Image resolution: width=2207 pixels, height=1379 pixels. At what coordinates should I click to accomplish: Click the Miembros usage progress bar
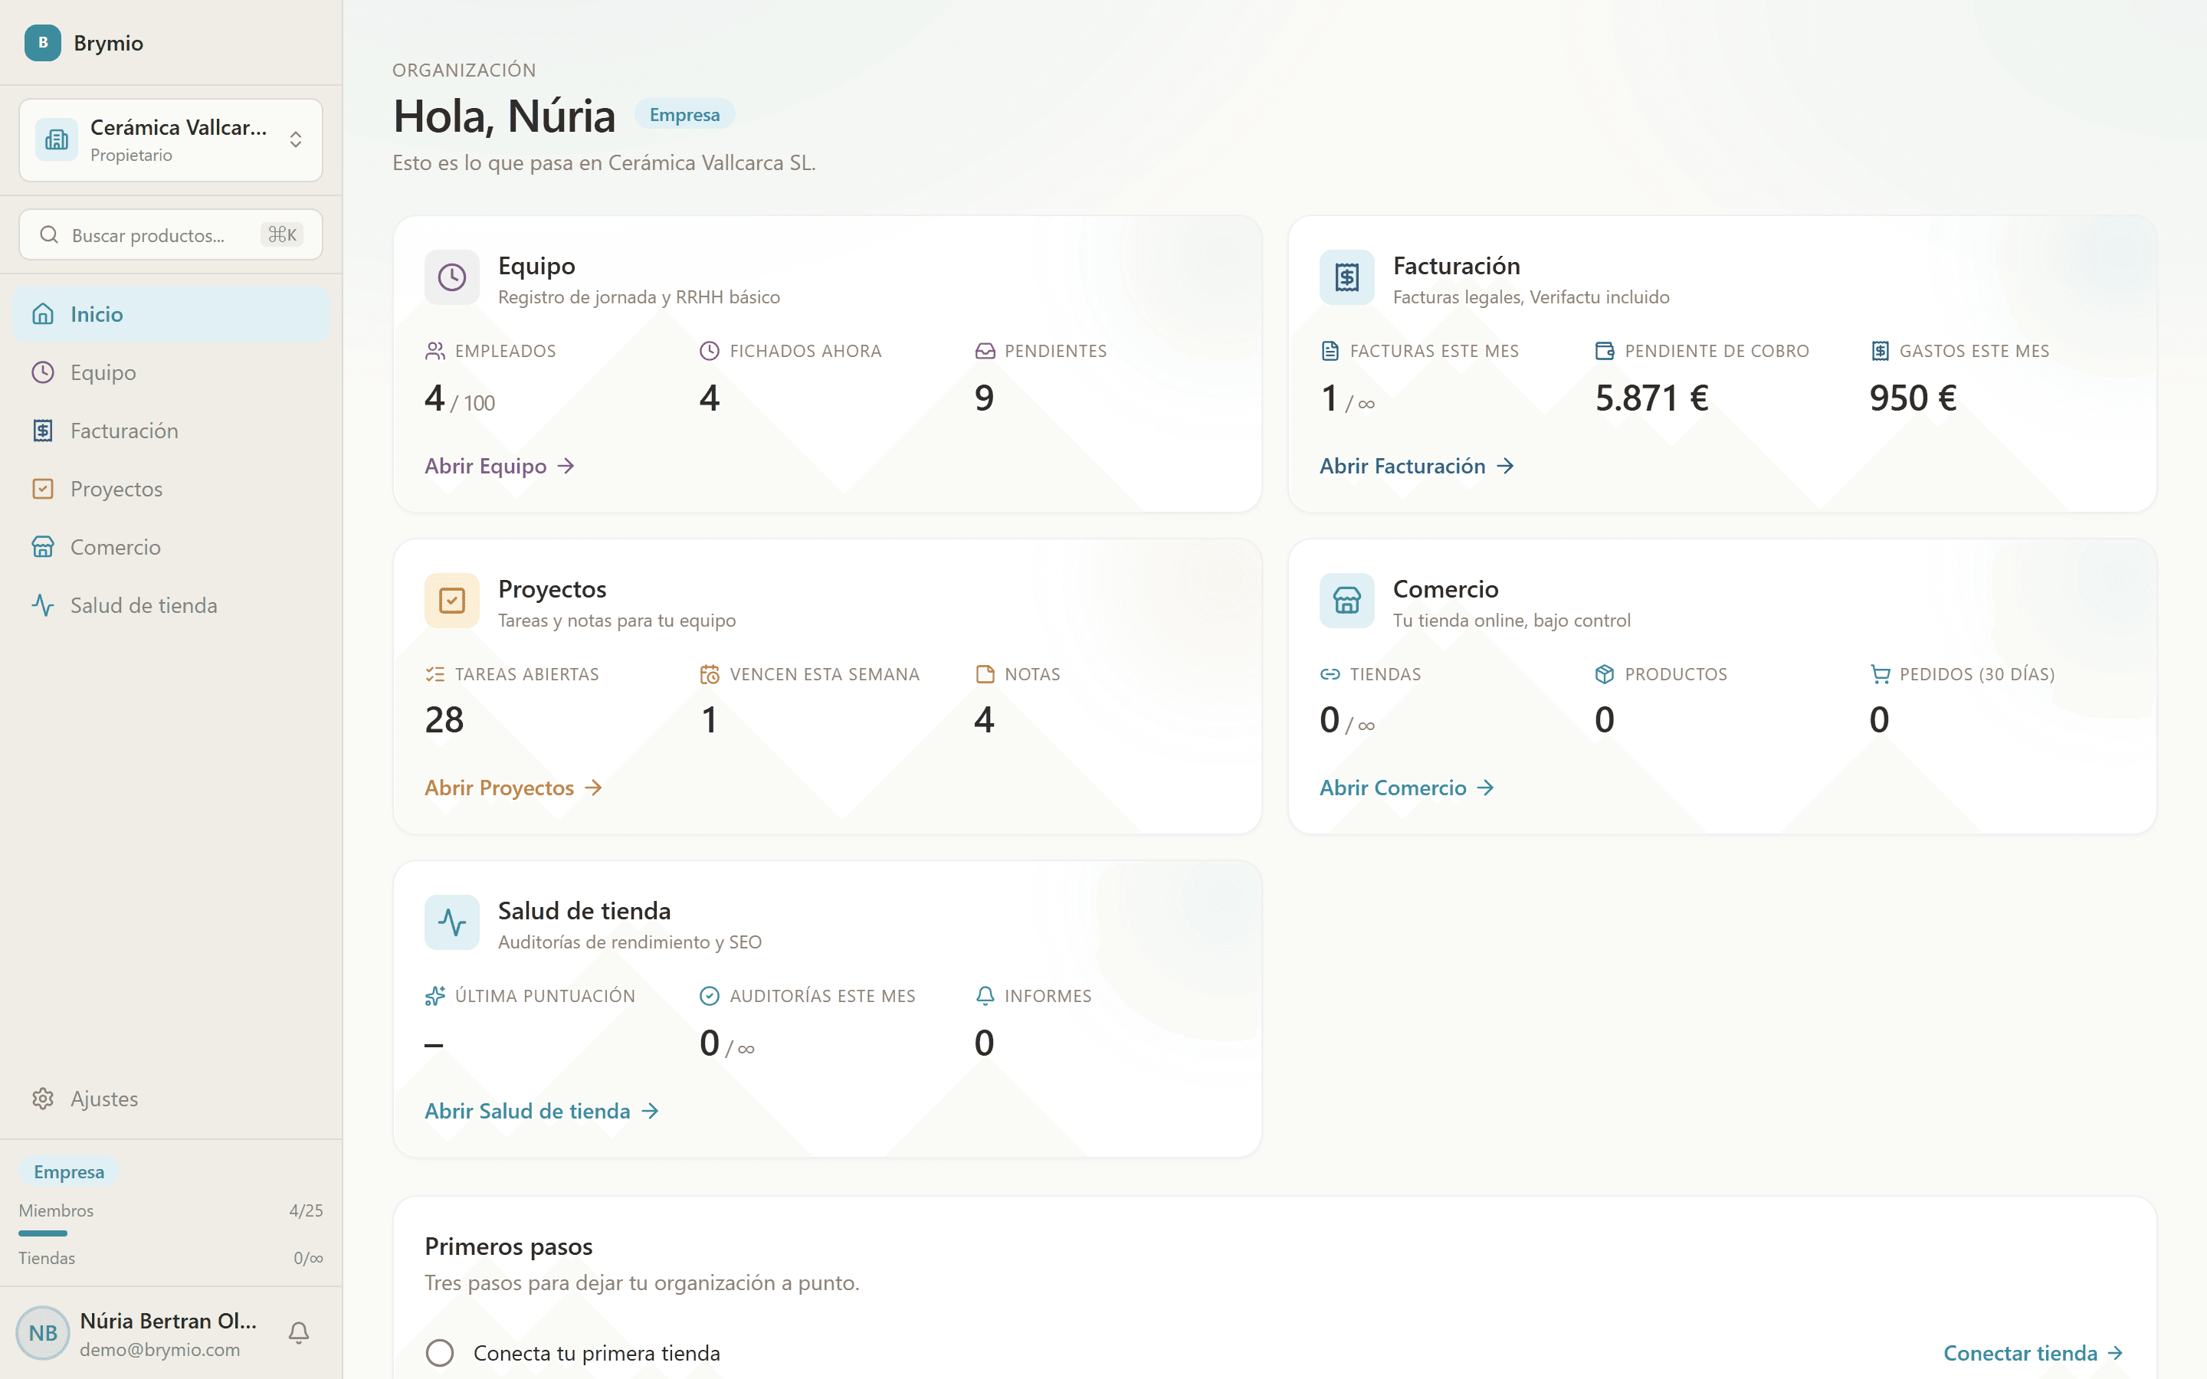click(171, 1233)
